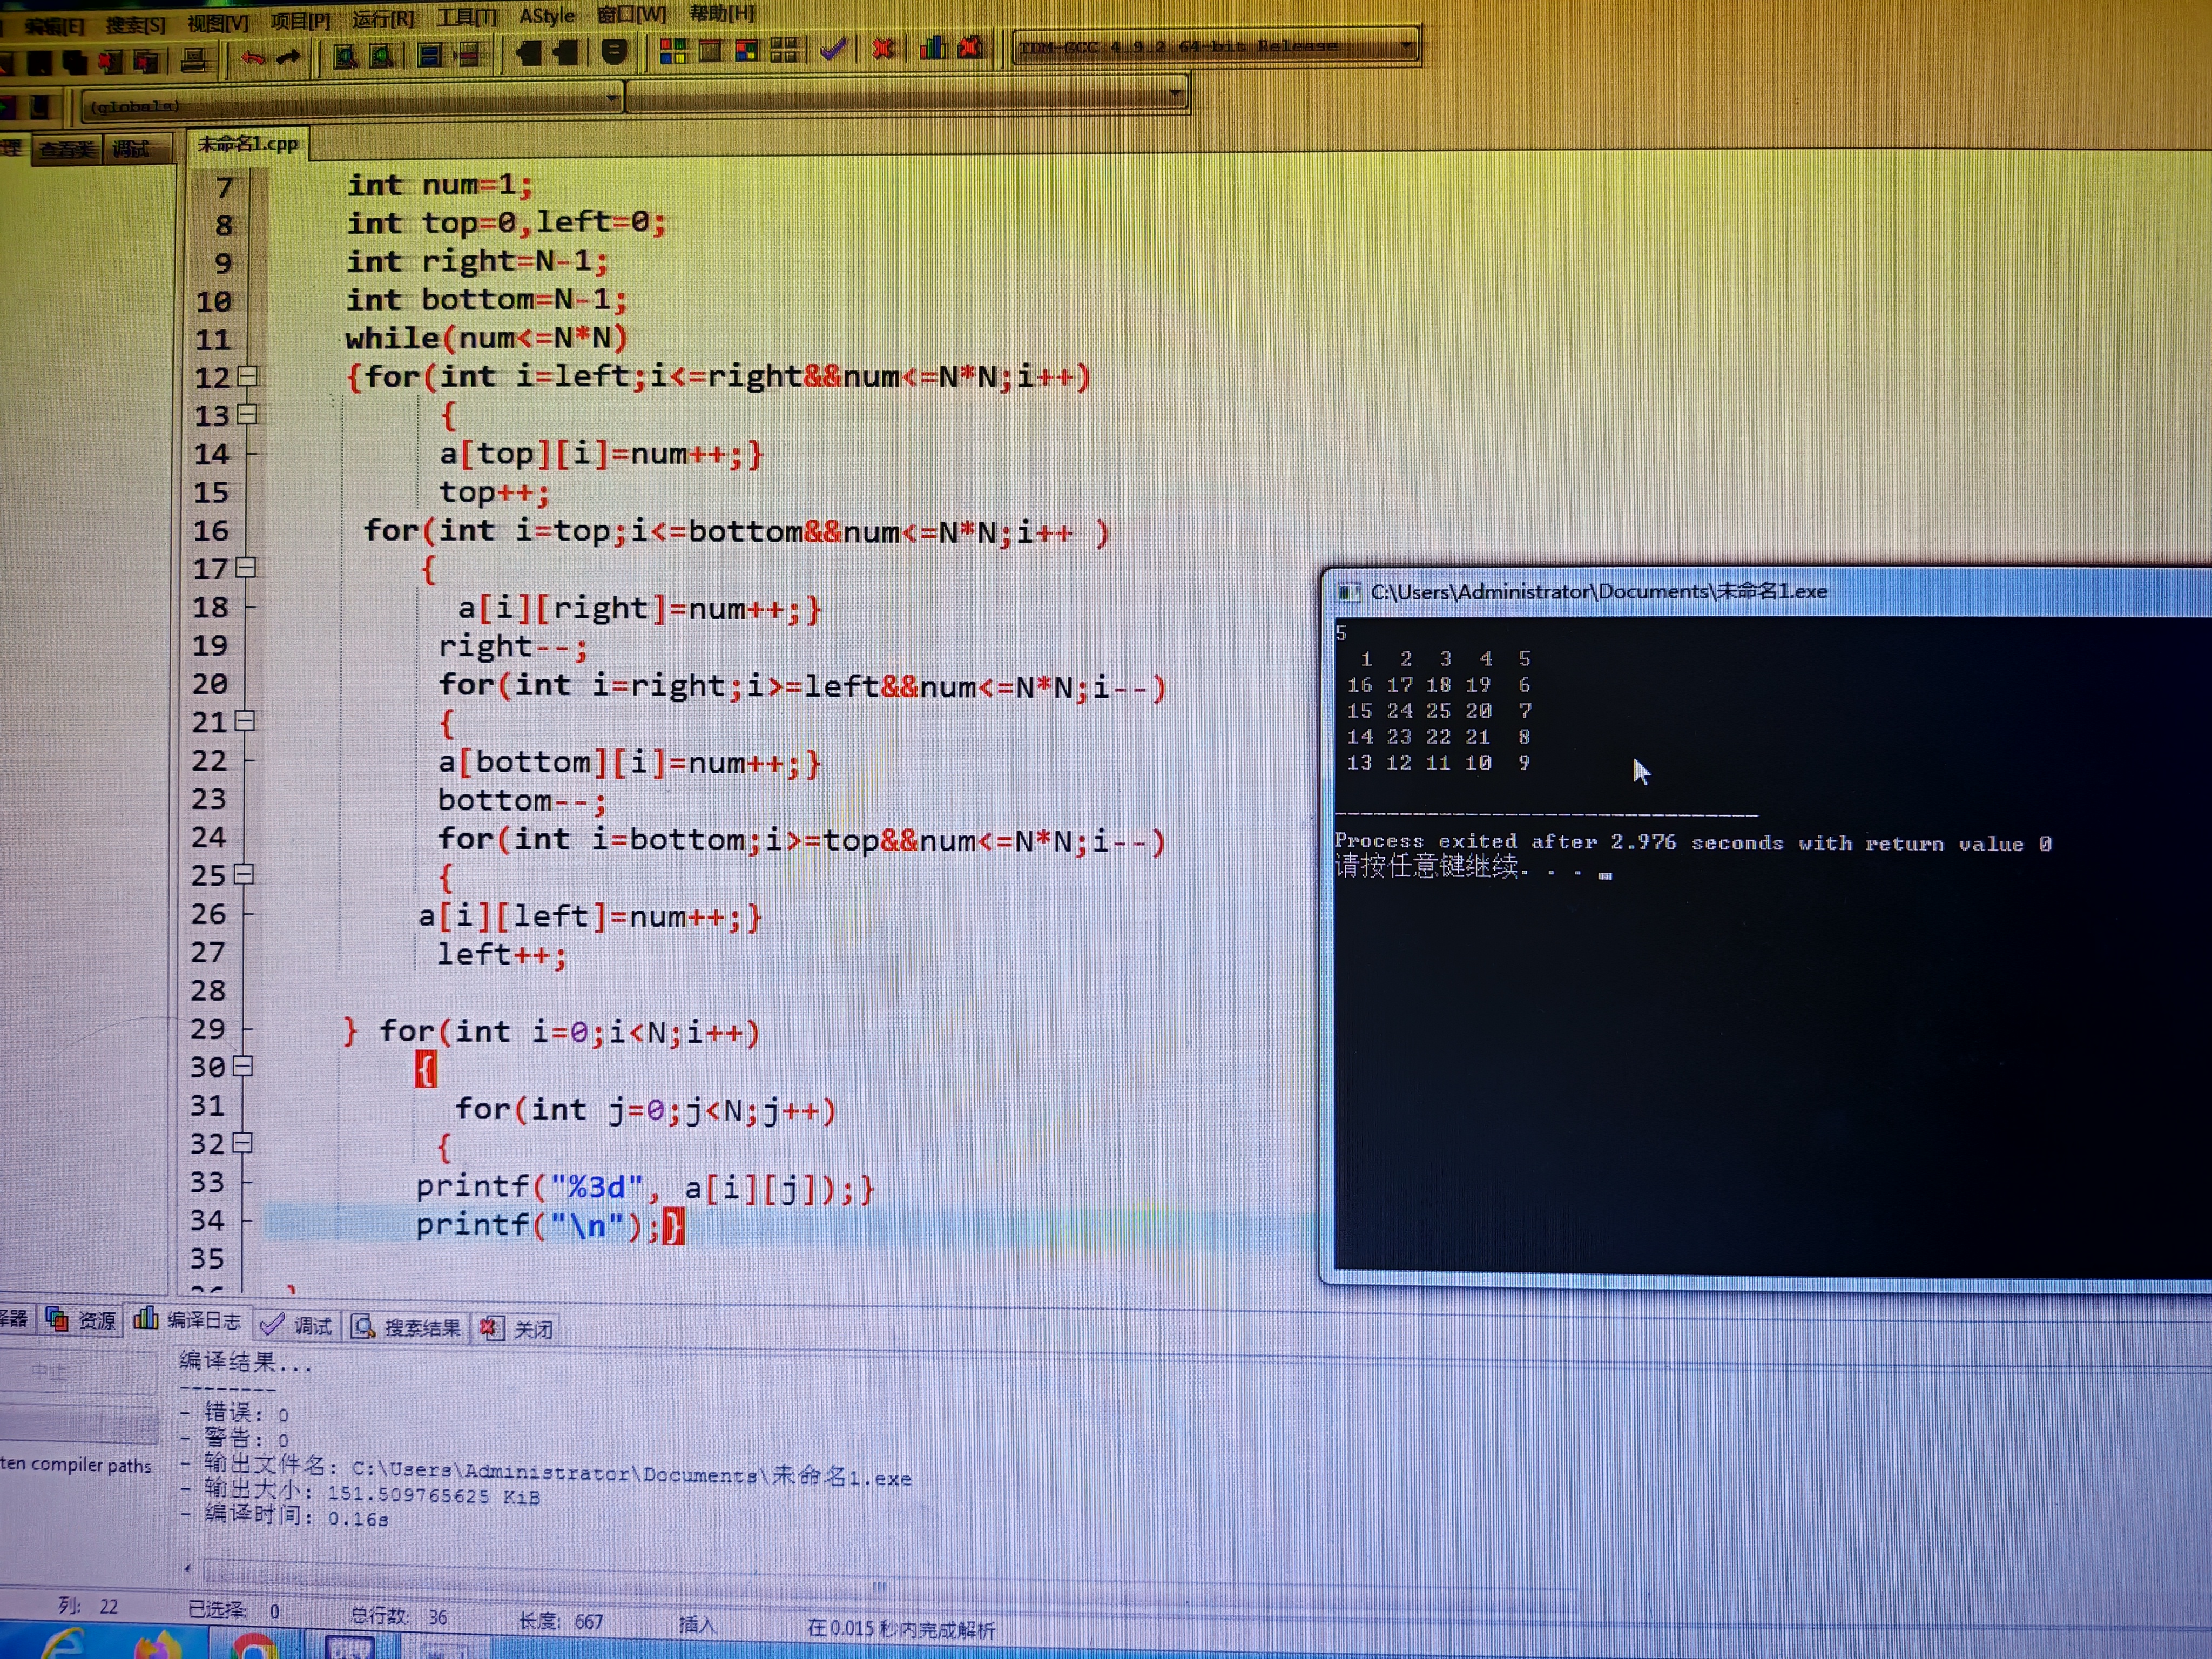Collapse the code fold at line 17
This screenshot has width=2212, height=1659.
point(246,567)
